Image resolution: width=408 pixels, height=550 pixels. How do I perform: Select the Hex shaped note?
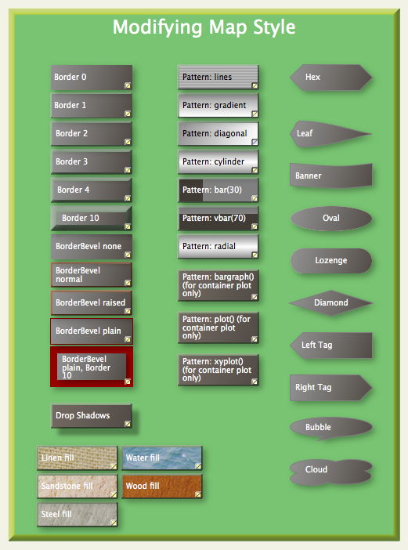331,78
